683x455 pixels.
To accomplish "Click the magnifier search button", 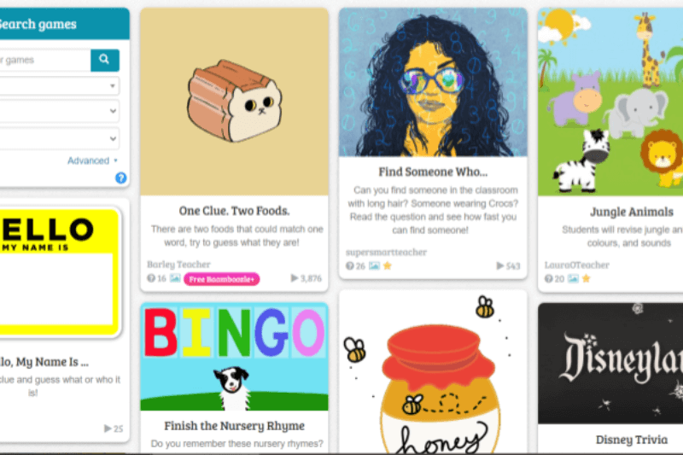I will (x=104, y=60).
